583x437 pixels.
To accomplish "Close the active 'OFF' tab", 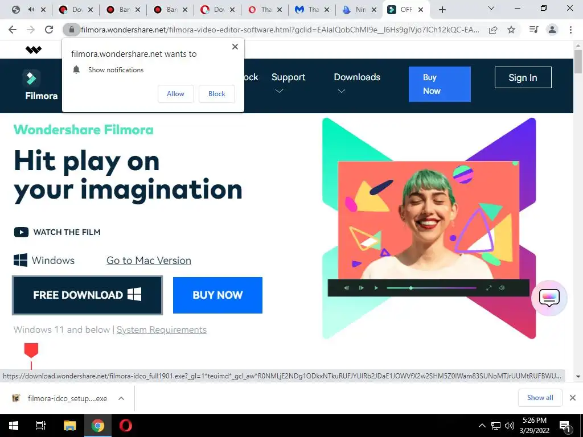I will click(421, 10).
